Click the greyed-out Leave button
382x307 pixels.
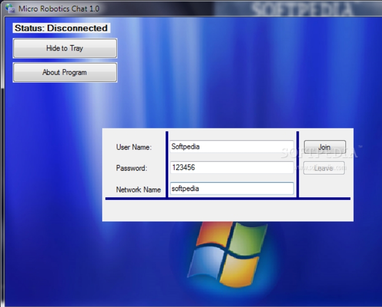[x=324, y=168]
